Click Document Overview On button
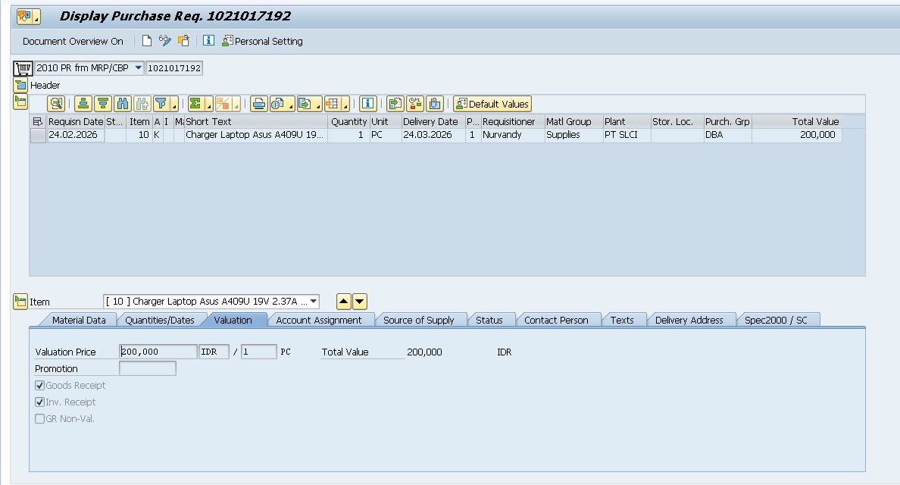900x485 pixels. (x=73, y=41)
